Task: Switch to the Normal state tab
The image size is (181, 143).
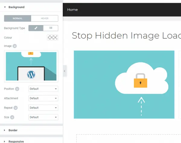Action: 17,18
